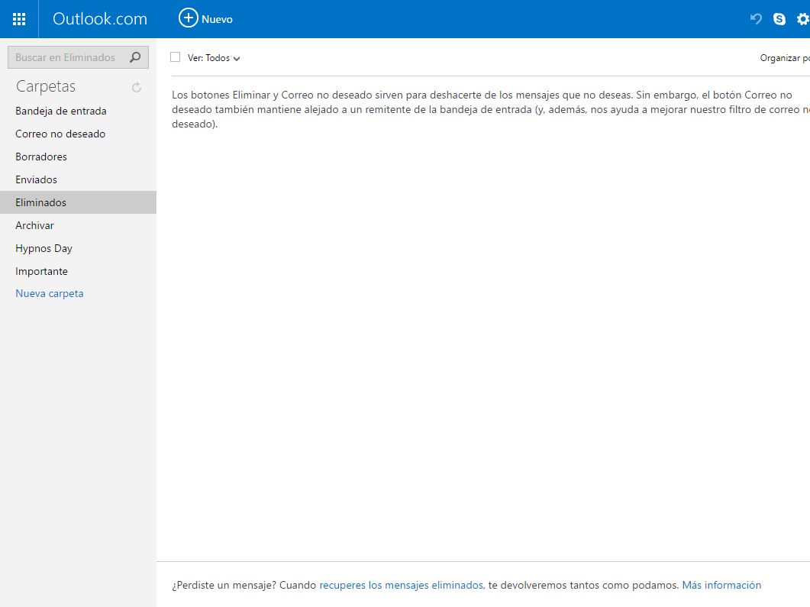Select the Bandeja de entrada folder
The width and height of the screenshot is (810, 607).
click(x=59, y=111)
